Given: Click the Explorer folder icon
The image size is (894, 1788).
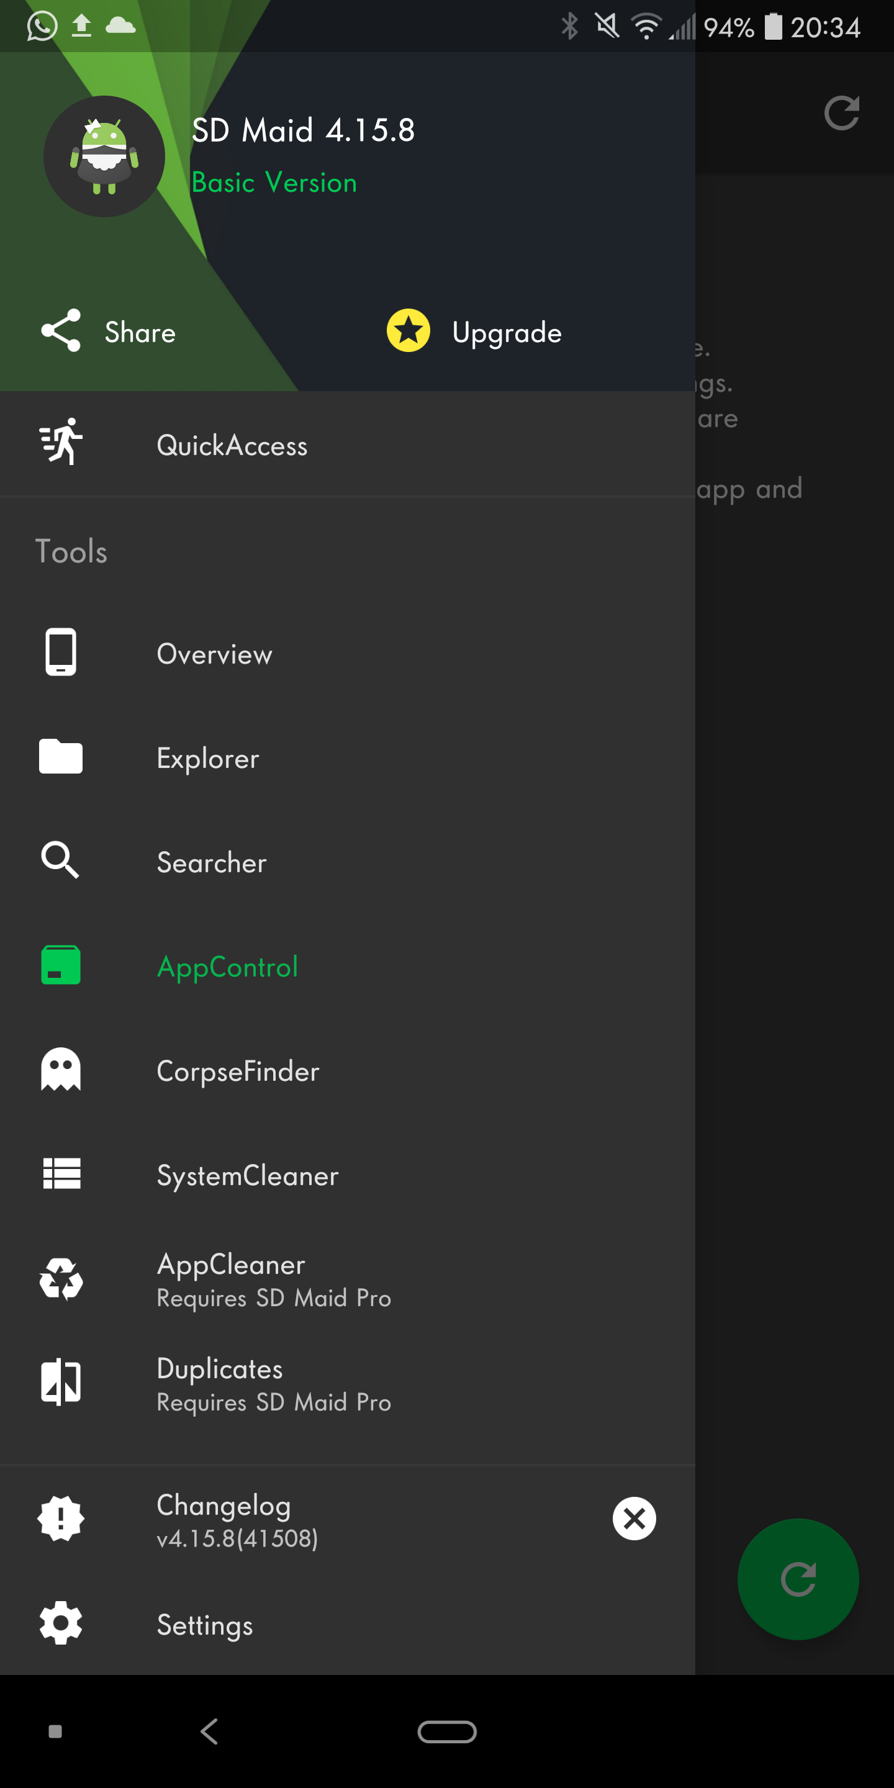Looking at the screenshot, I should (61, 757).
